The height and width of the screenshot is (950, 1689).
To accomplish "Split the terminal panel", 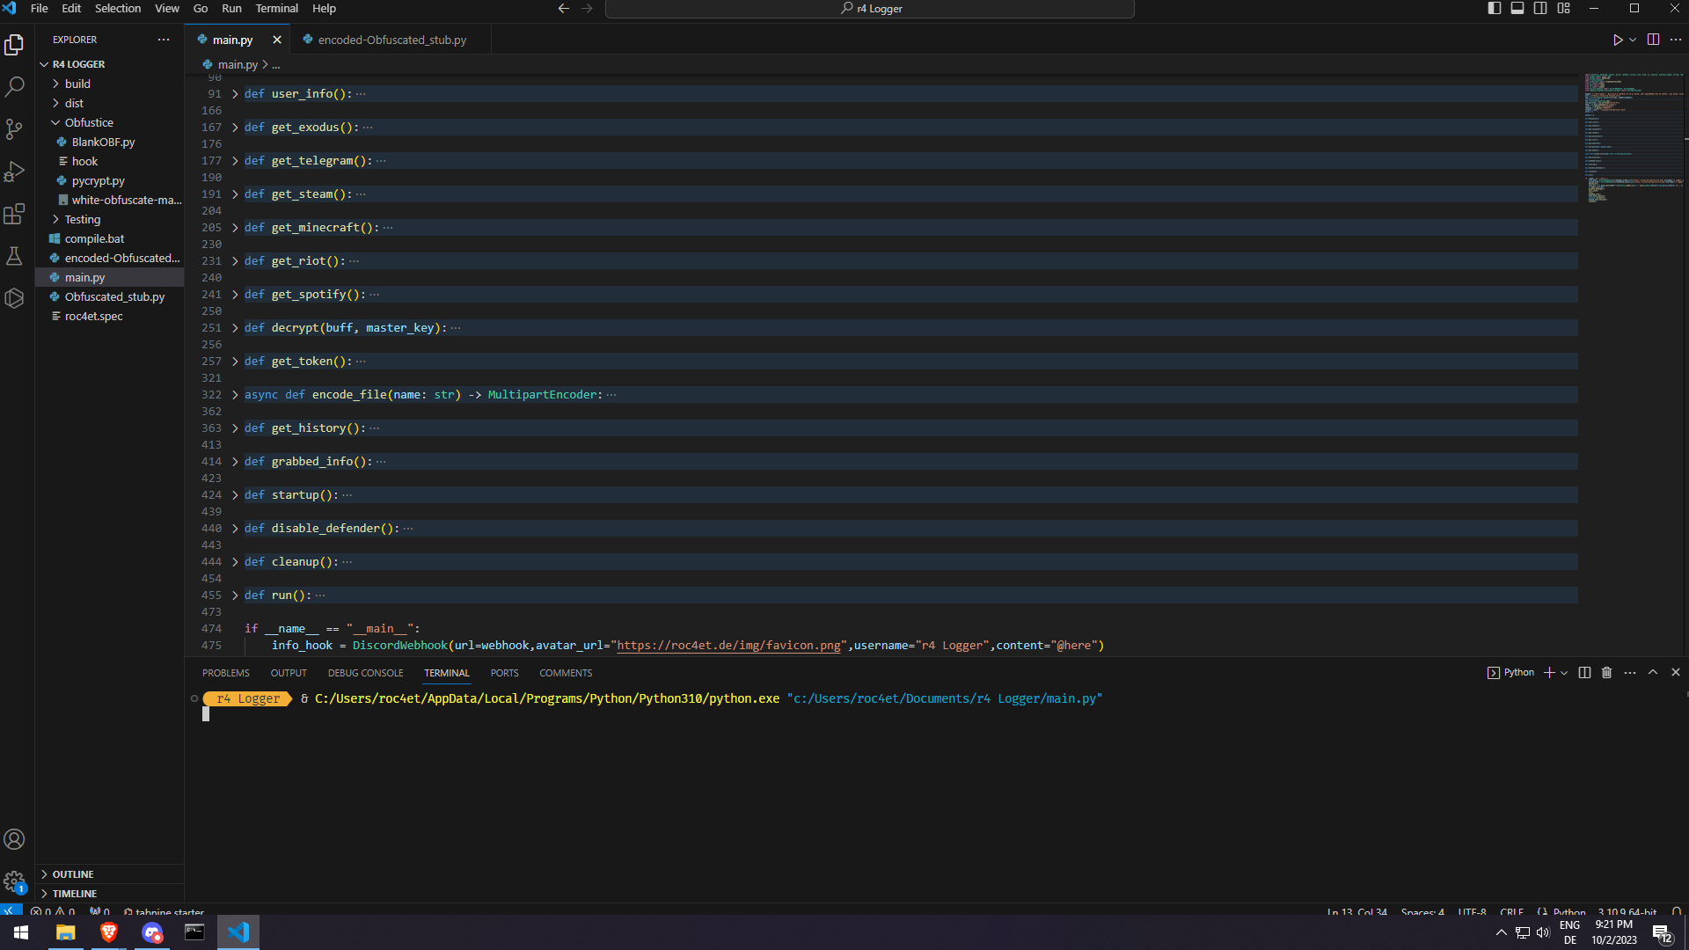I will (1584, 673).
